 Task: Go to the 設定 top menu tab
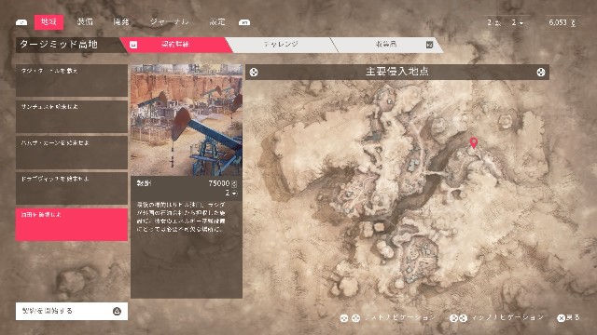coord(217,21)
